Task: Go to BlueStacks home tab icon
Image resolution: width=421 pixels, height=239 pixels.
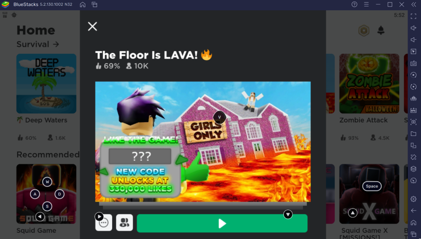Action: click(x=83, y=5)
